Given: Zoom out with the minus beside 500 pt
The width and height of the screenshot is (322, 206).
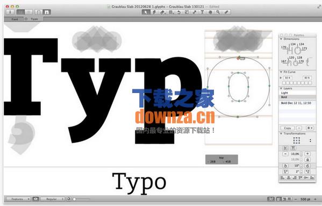Looking at the screenshot, I should click(x=296, y=199).
